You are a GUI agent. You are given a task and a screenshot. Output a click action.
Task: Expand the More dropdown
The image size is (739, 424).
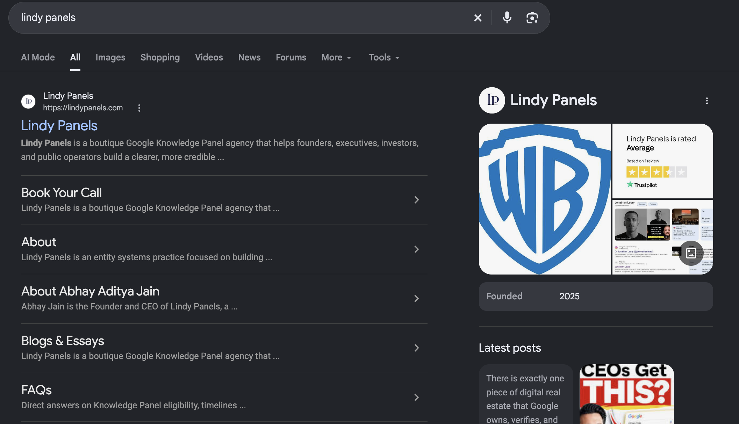coord(336,57)
